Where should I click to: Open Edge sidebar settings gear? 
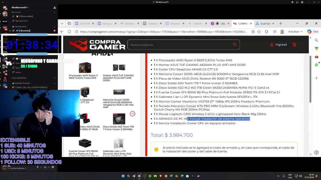click(x=316, y=152)
